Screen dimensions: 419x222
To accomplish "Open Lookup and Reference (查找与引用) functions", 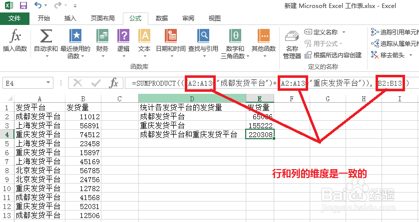I will tap(203, 43).
